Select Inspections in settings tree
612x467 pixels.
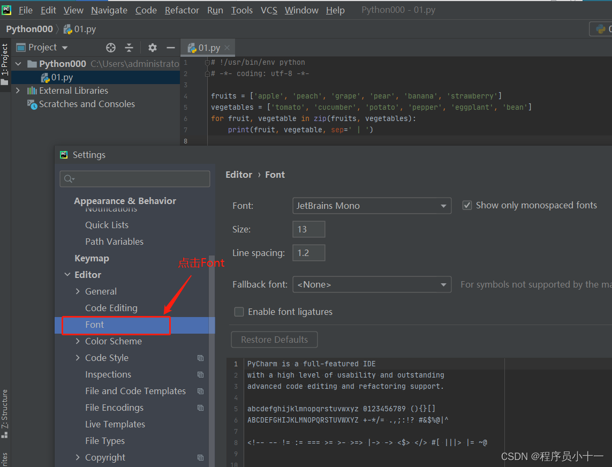click(x=108, y=374)
